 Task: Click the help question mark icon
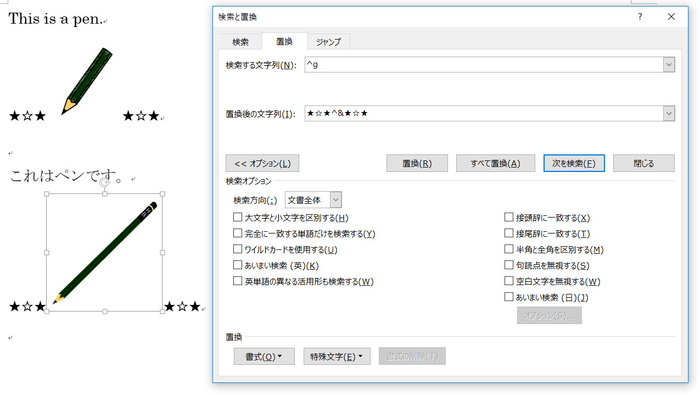click(640, 17)
